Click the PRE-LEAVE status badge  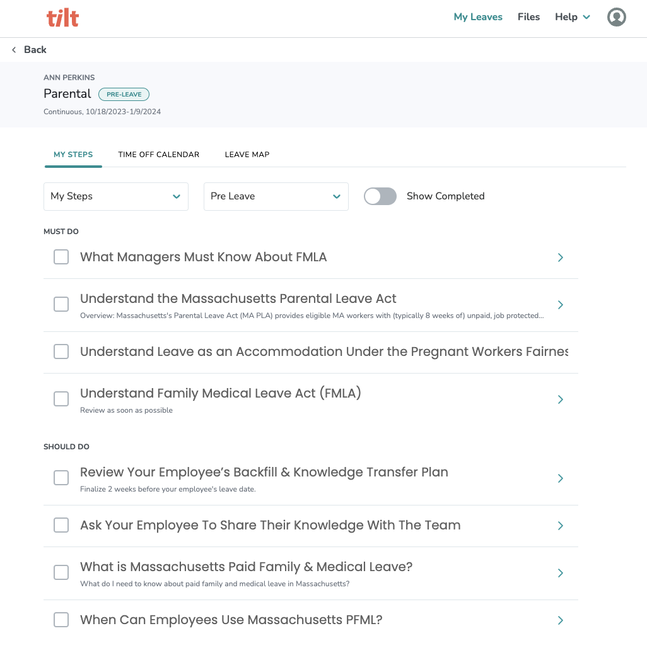(x=124, y=94)
